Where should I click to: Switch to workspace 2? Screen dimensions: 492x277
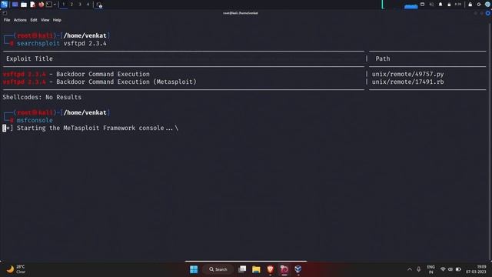click(x=71, y=5)
